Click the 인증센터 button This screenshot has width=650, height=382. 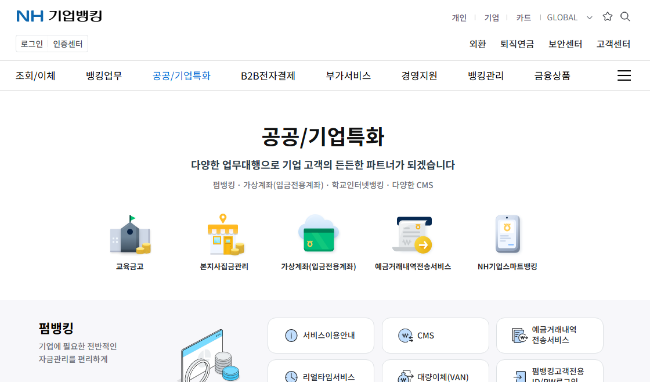click(68, 44)
